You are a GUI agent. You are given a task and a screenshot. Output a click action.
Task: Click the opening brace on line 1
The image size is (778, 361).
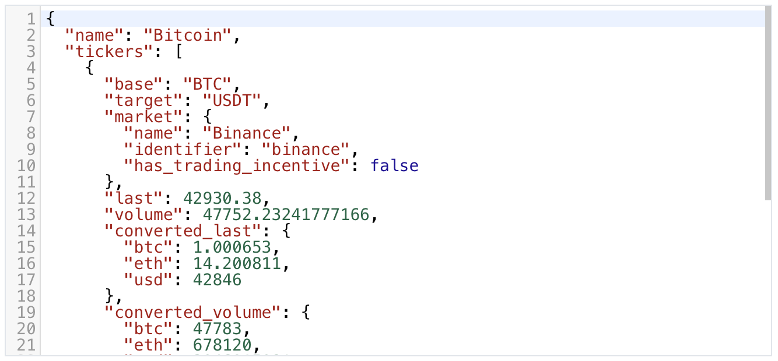click(50, 19)
